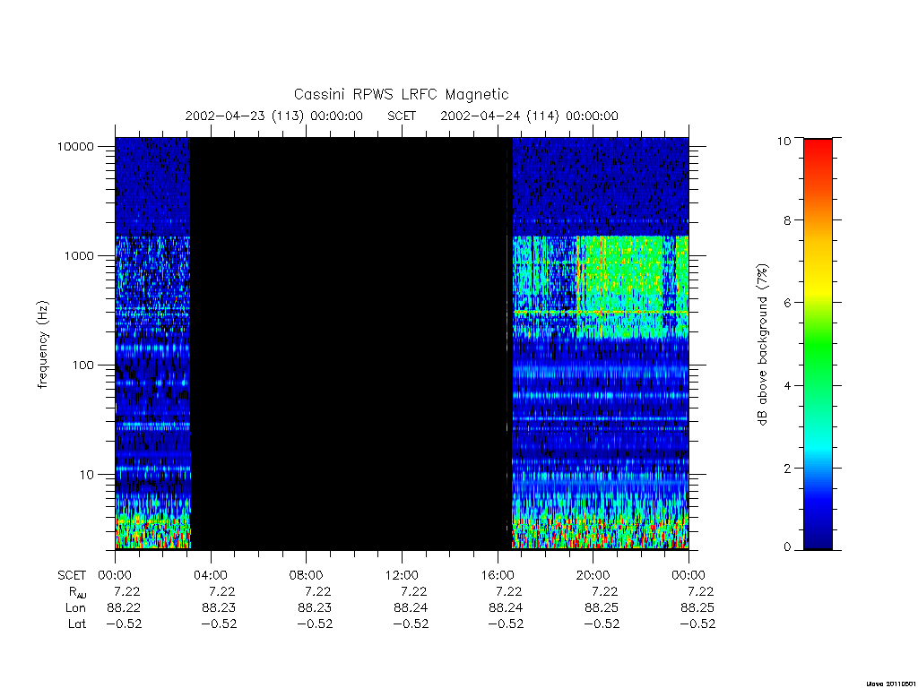Click the "2" color bar tick label
Screen dimensions: 918x688
click(x=787, y=468)
